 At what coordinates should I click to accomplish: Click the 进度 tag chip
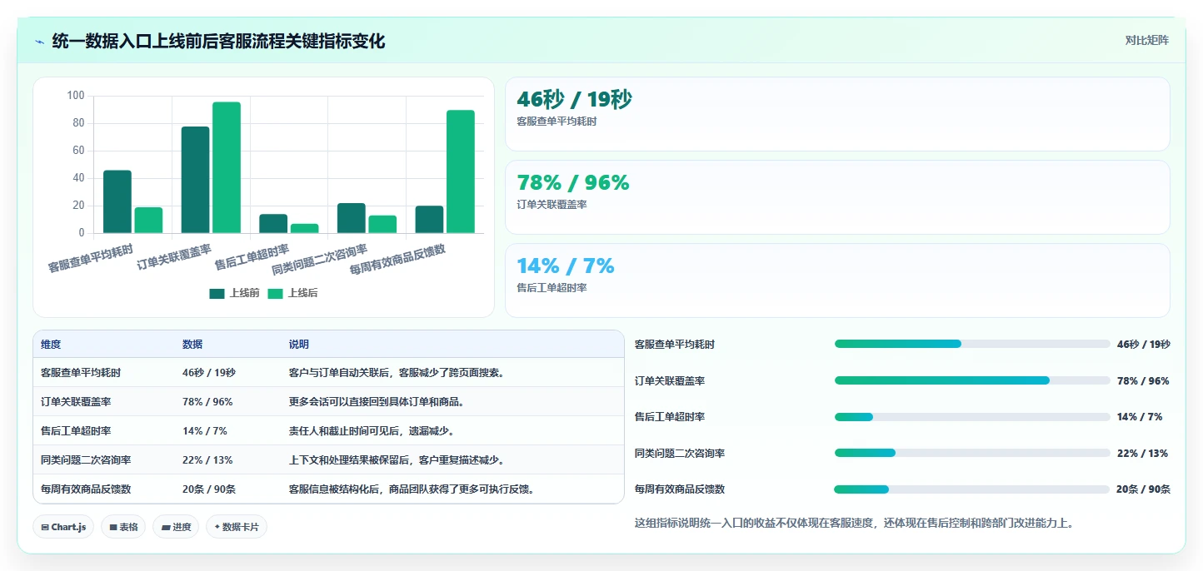coord(176,527)
